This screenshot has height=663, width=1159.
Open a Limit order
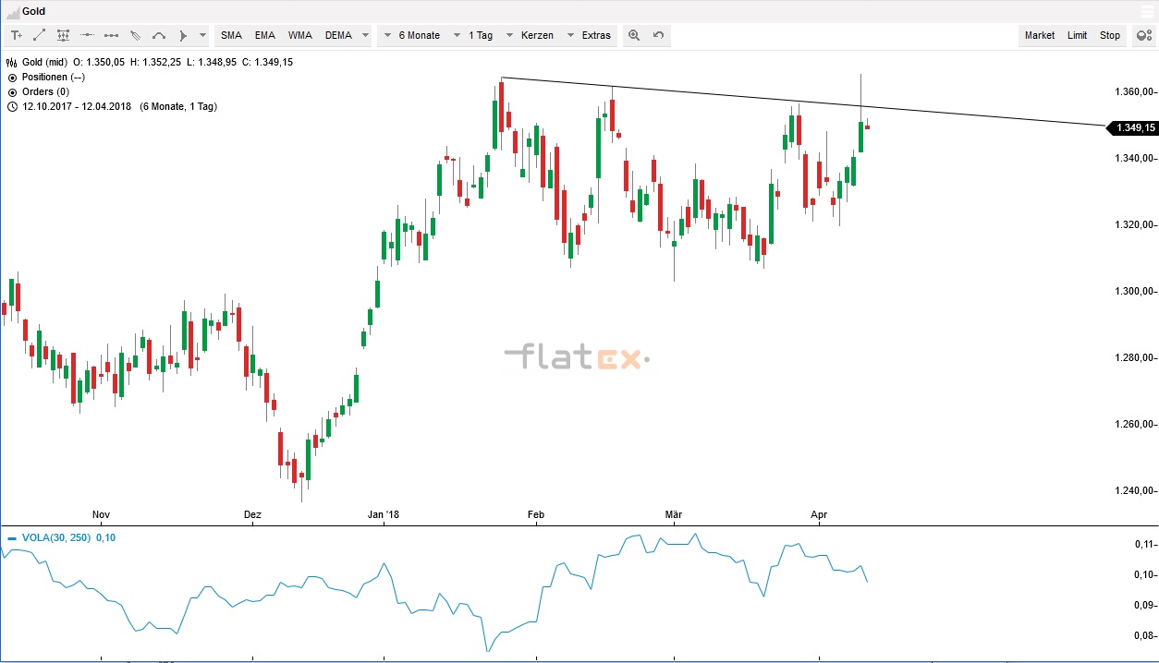pos(1078,35)
